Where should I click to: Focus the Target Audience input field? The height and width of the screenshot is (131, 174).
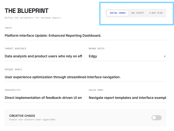[x=43, y=56]
